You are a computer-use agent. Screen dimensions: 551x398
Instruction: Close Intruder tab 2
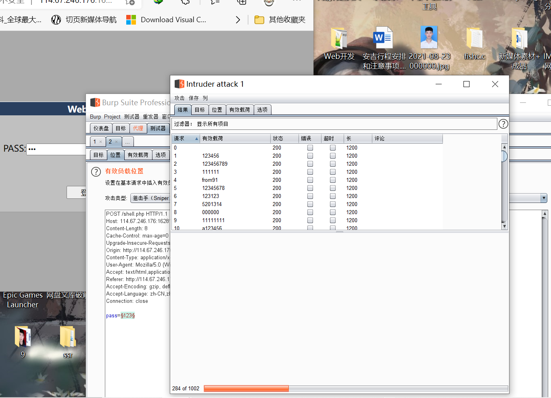(116, 142)
